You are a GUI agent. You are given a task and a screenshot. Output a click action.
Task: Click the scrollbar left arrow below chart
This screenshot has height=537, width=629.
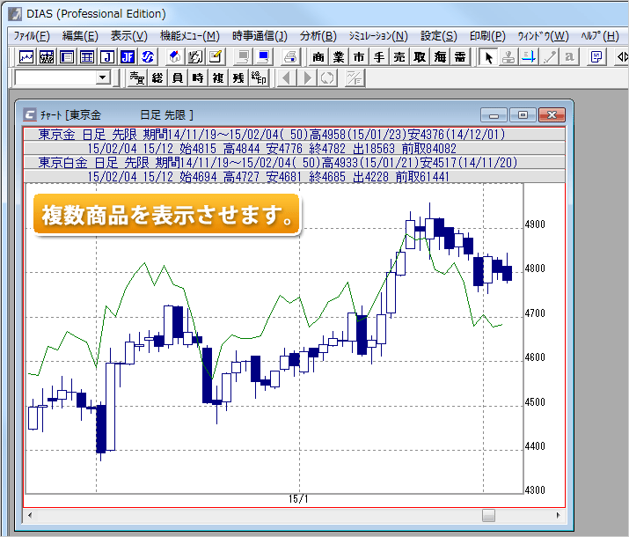pyautogui.click(x=30, y=515)
